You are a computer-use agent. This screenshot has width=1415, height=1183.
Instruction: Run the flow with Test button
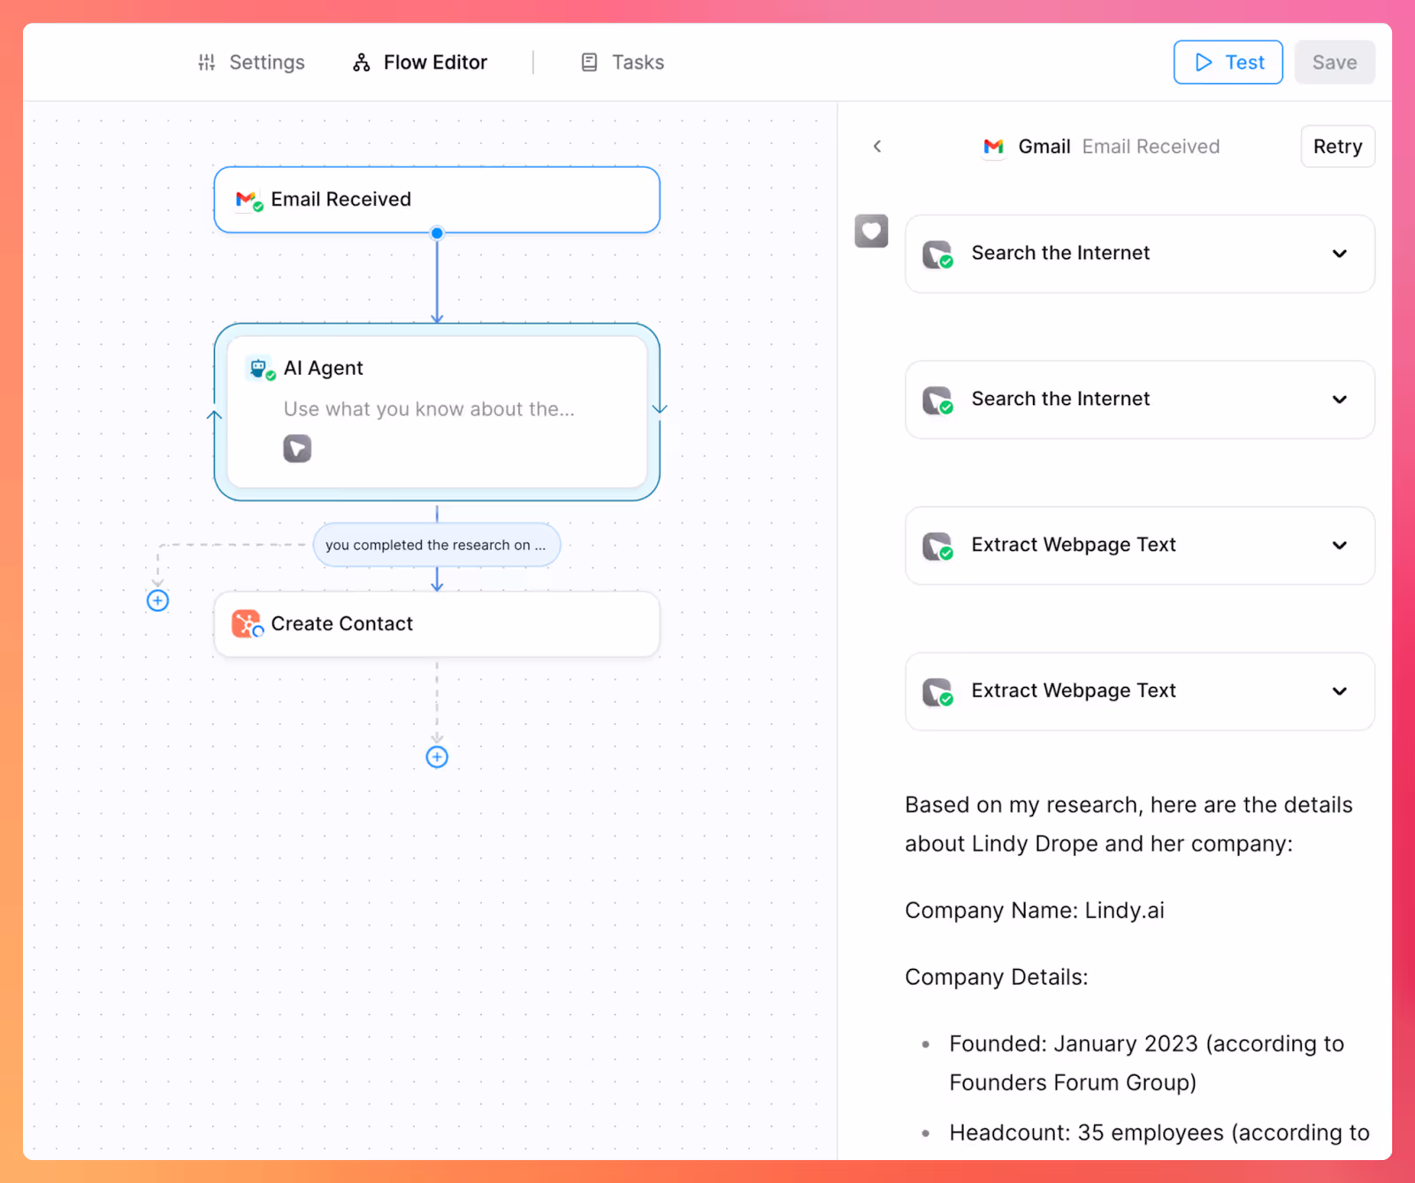click(x=1228, y=63)
